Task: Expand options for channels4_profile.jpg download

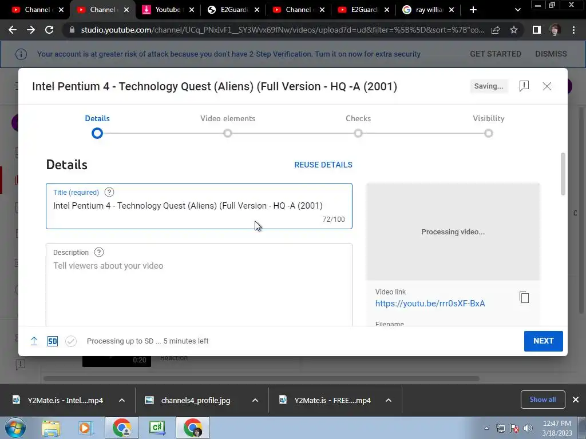Action: (255, 400)
